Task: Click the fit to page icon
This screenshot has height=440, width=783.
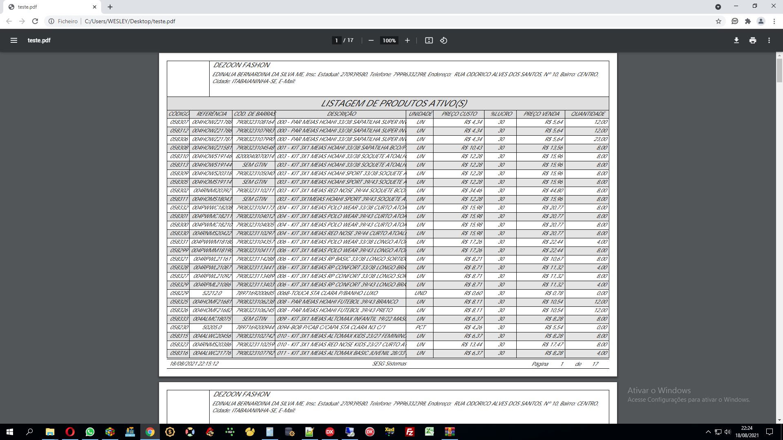Action: 429,40
